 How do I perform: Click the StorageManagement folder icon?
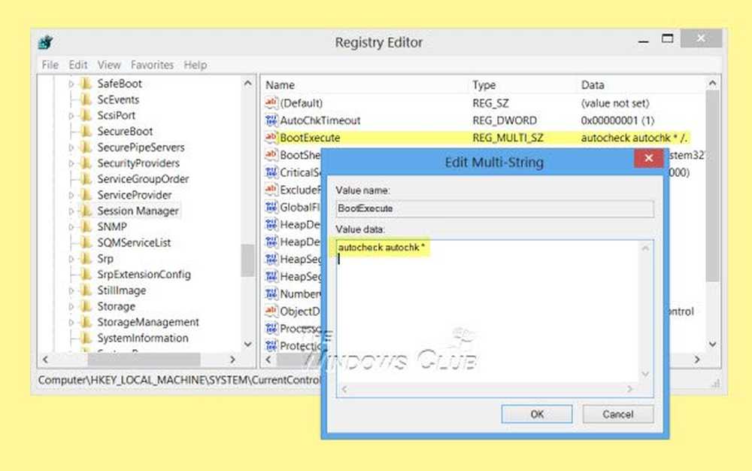click(x=86, y=322)
